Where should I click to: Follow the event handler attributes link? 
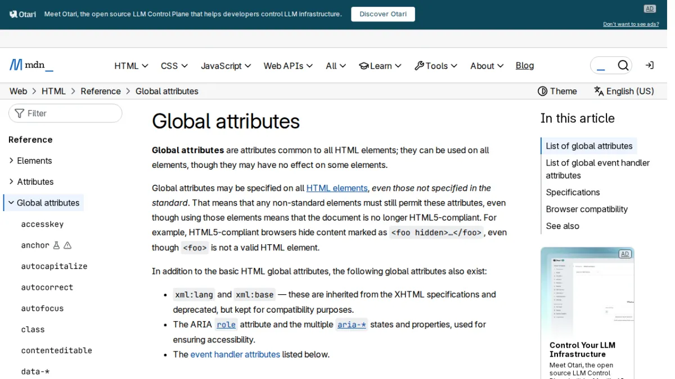coord(235,354)
